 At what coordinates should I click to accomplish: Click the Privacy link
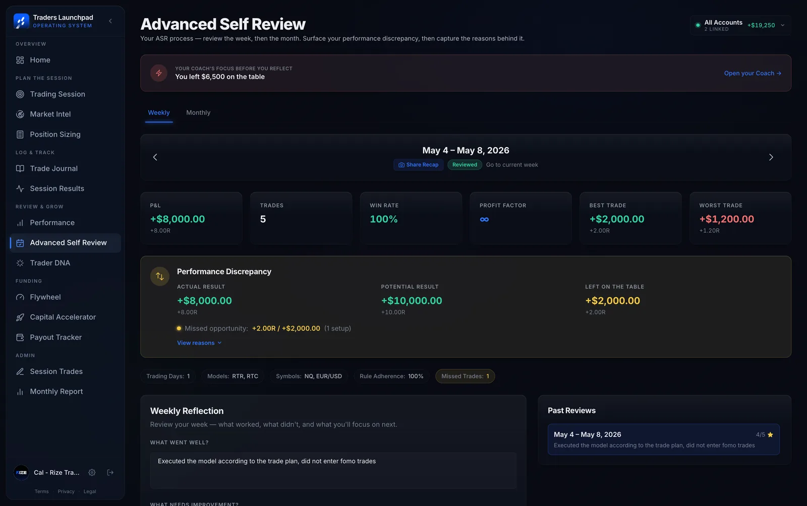[66, 491]
